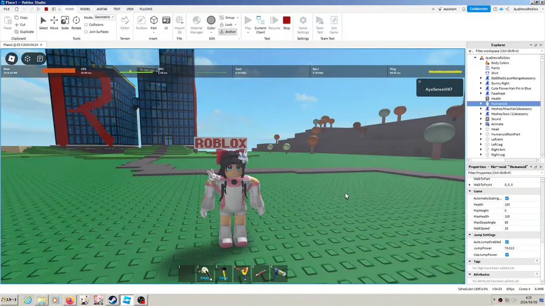Toggle Current: Client view
Screen dimensions: 545x306
point(260,24)
